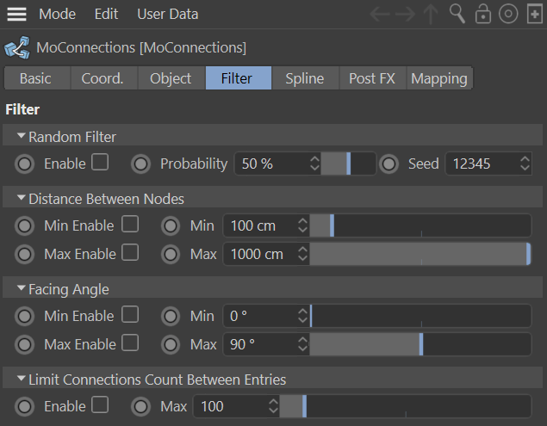The image size is (547, 426).
Task: Click the Probability slider bar
Action: (x=347, y=164)
